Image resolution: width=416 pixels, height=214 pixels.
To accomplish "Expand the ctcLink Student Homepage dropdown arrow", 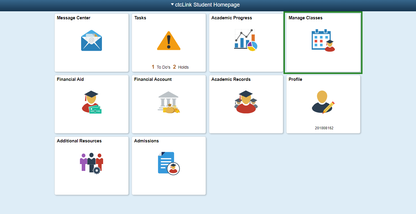I will point(172,4).
